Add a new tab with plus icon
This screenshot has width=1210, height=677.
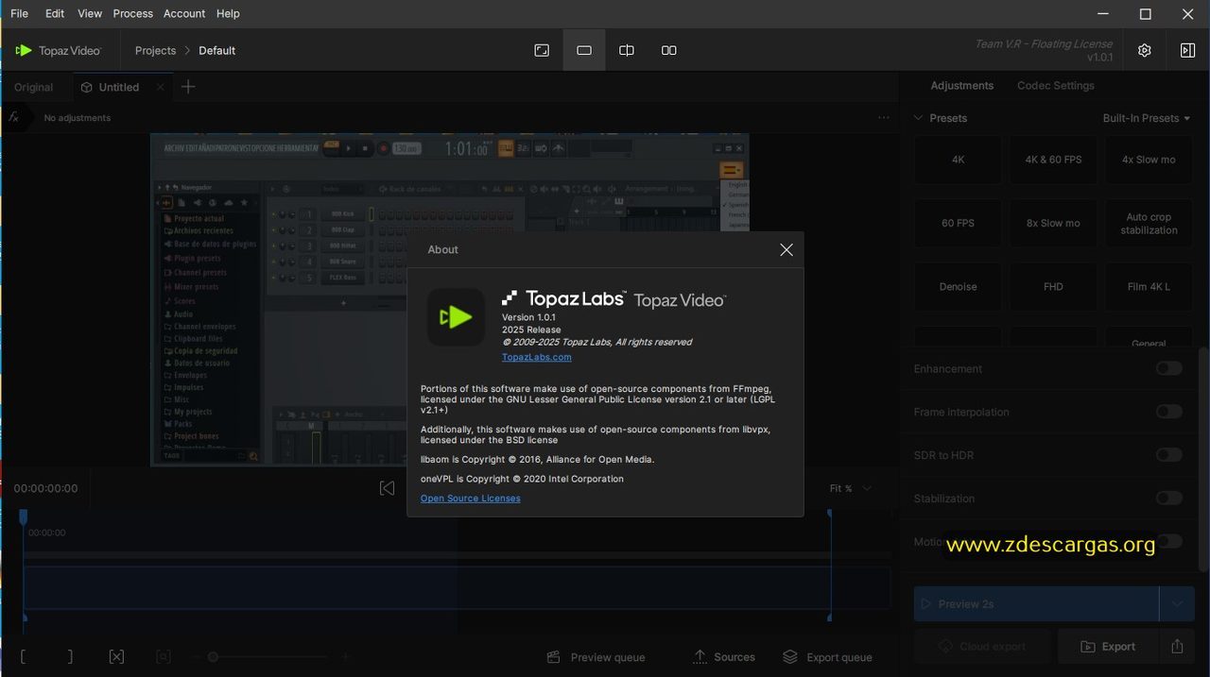pyautogui.click(x=188, y=87)
